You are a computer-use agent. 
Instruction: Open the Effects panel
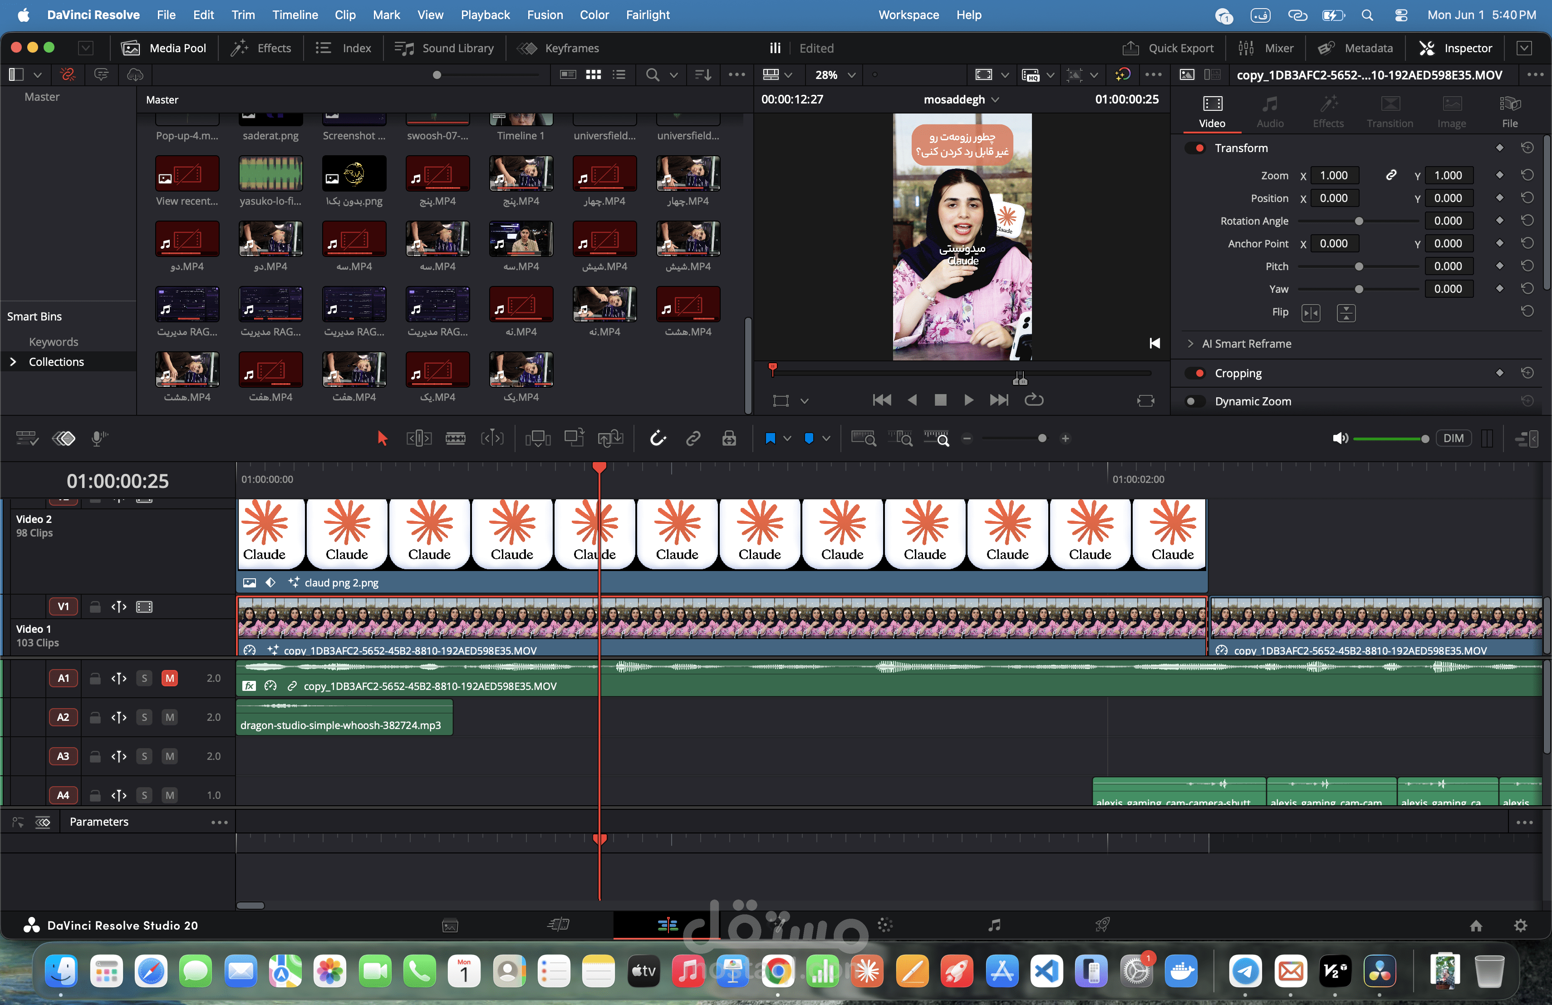point(261,48)
